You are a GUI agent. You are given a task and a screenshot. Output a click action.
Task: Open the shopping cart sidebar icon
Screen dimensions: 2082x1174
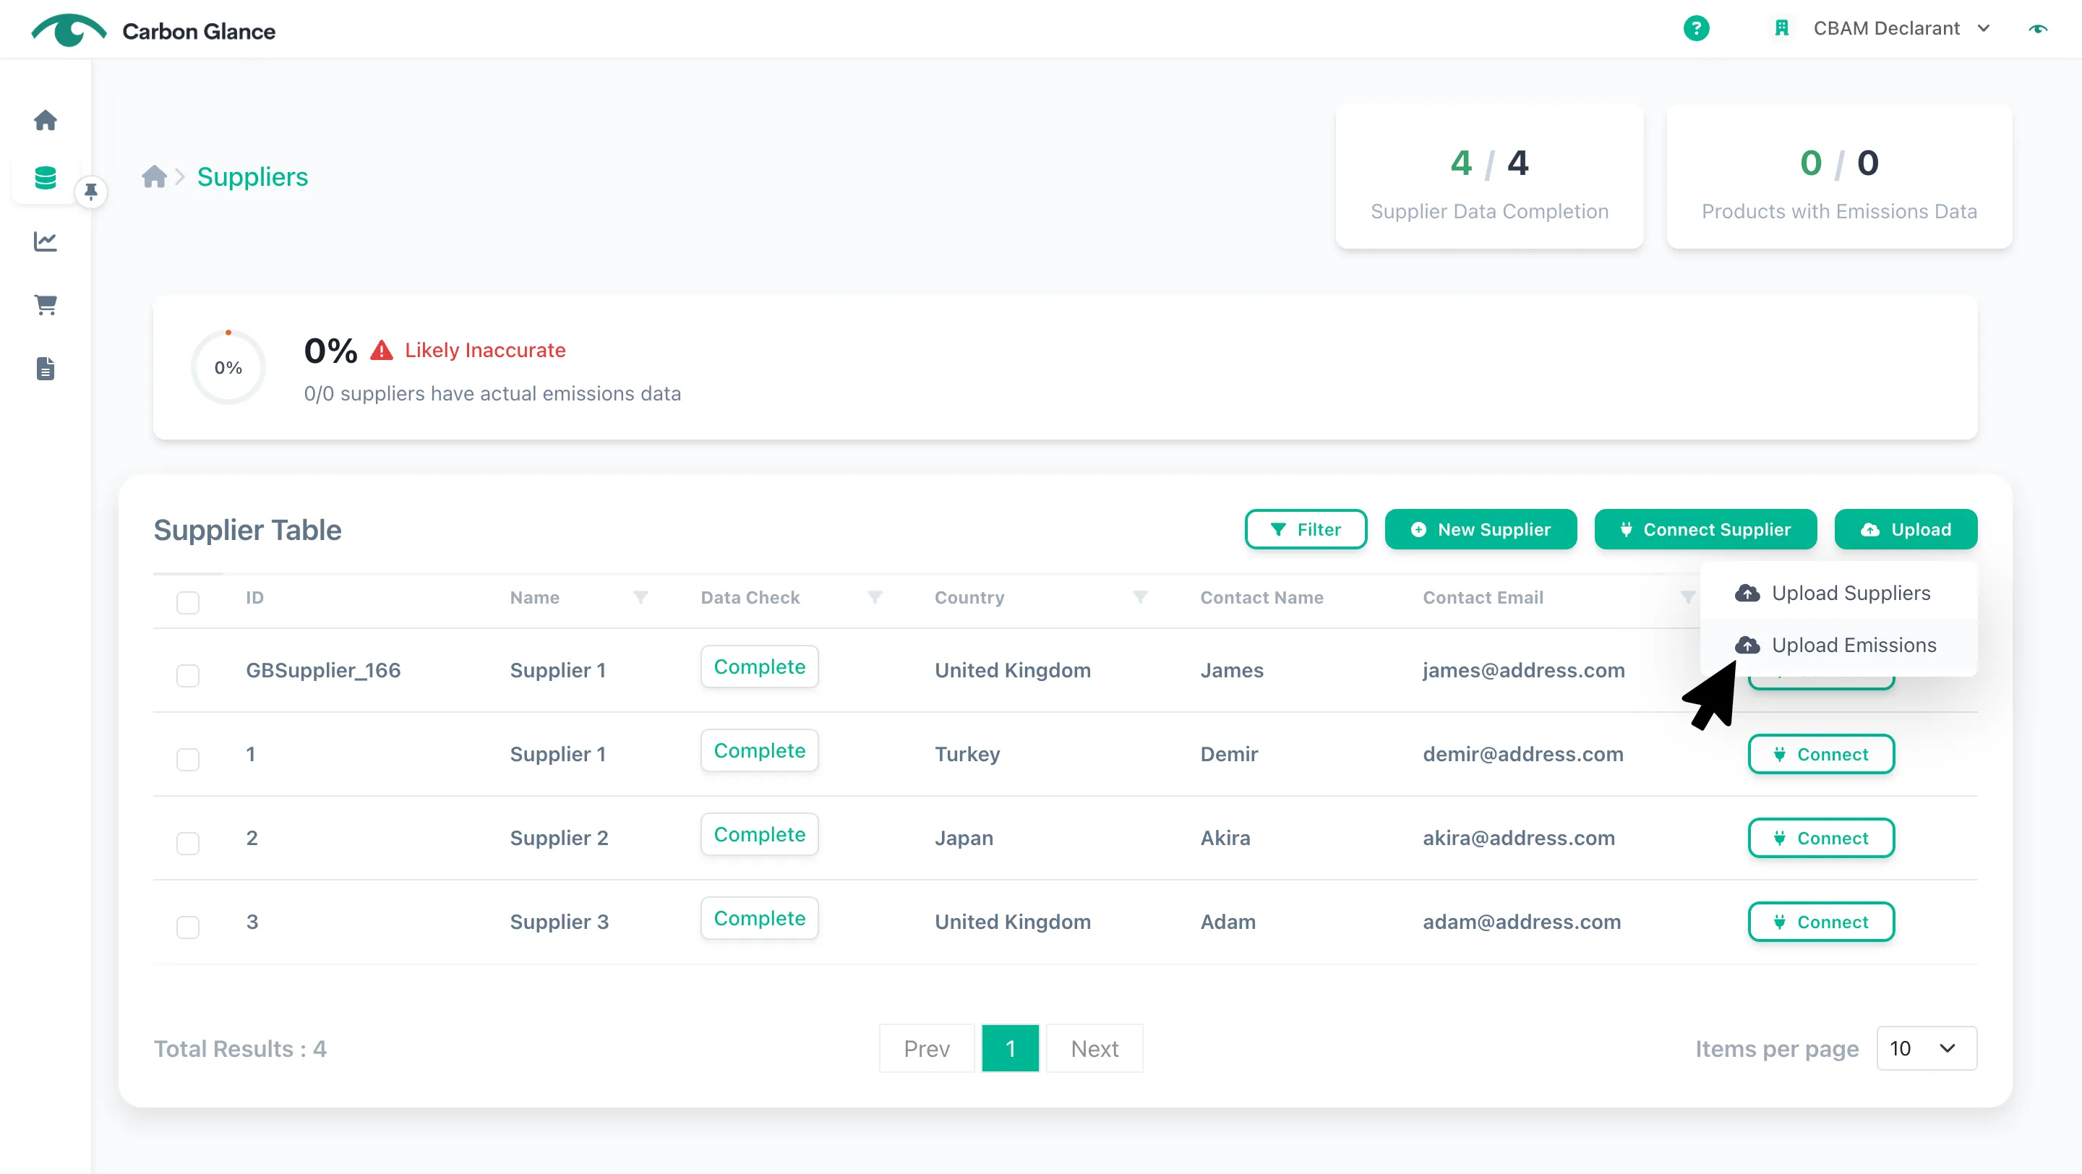[x=46, y=304]
